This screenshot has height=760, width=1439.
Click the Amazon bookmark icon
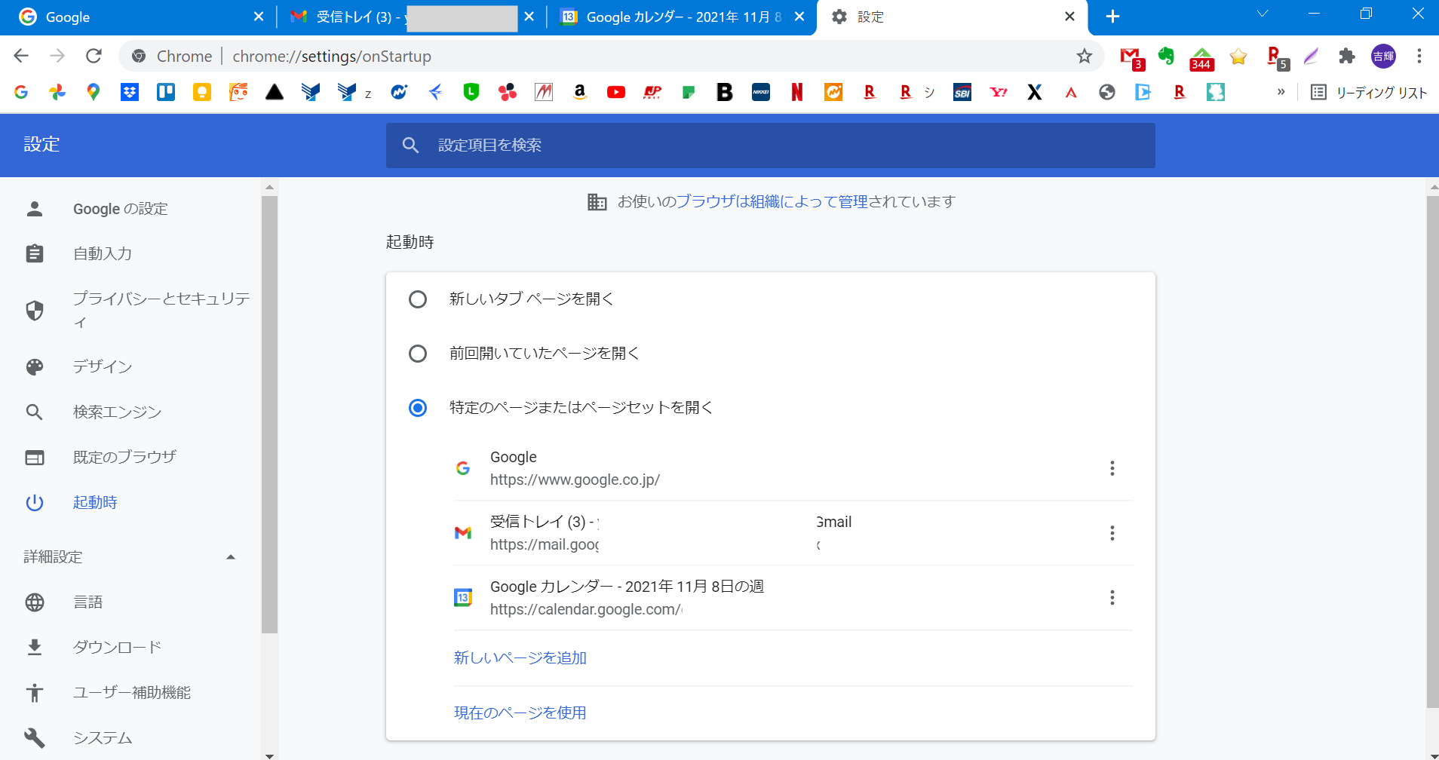tap(579, 92)
